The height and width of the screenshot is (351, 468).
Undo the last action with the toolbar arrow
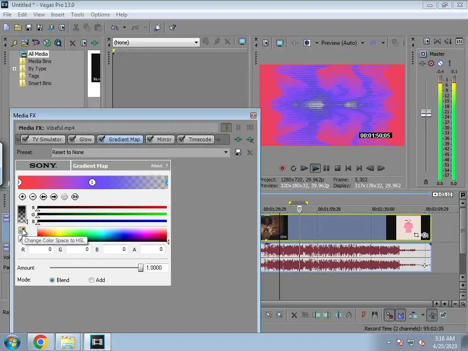point(115,27)
